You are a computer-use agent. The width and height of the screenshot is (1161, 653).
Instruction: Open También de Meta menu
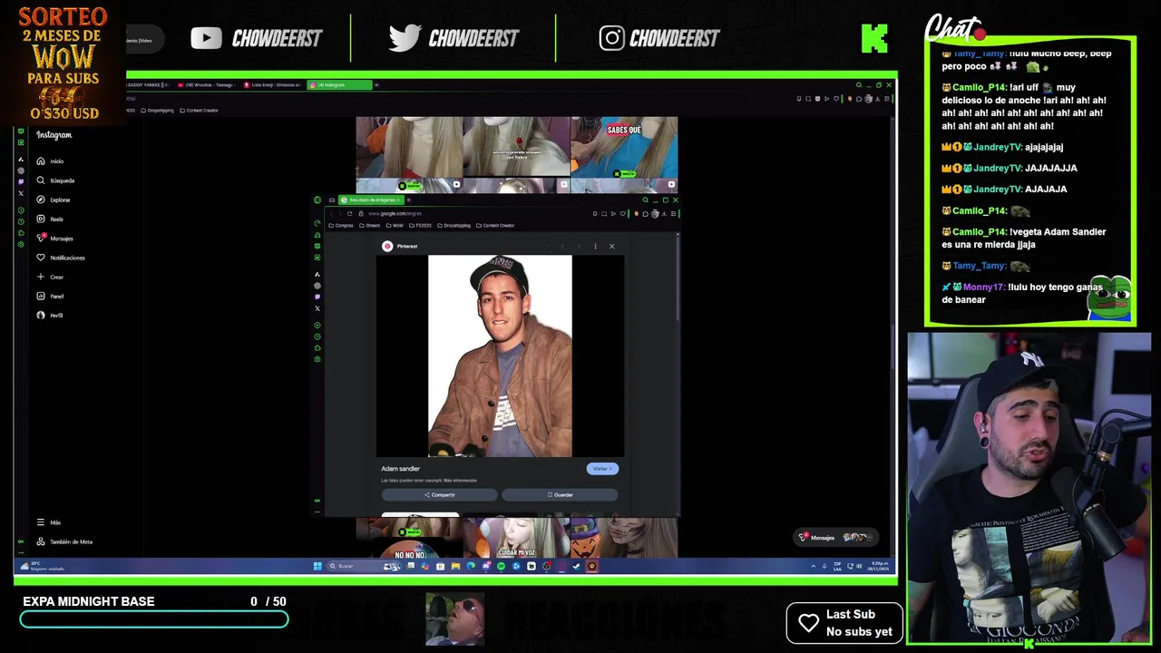click(x=64, y=541)
